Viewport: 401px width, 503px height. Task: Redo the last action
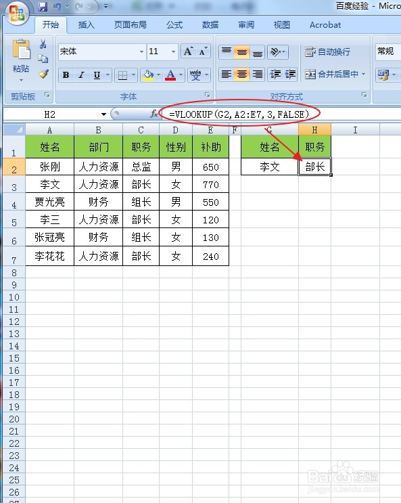[80, 6]
